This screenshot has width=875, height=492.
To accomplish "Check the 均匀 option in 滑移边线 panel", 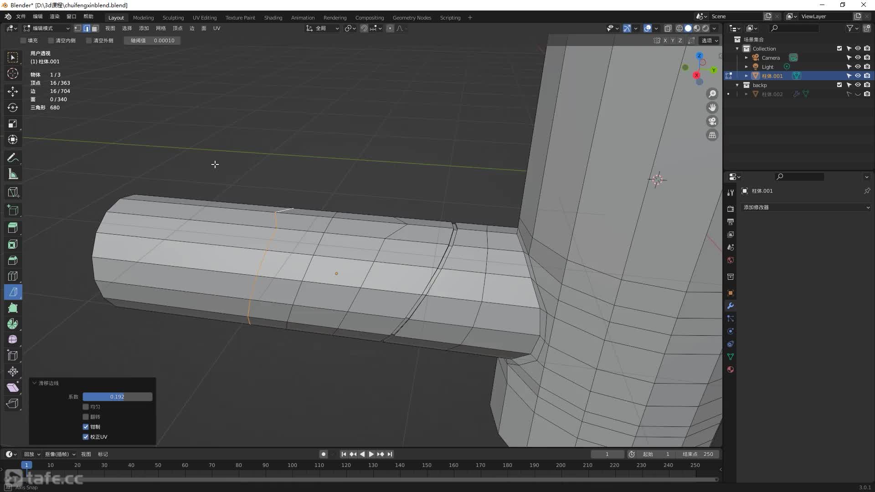I will (86, 407).
